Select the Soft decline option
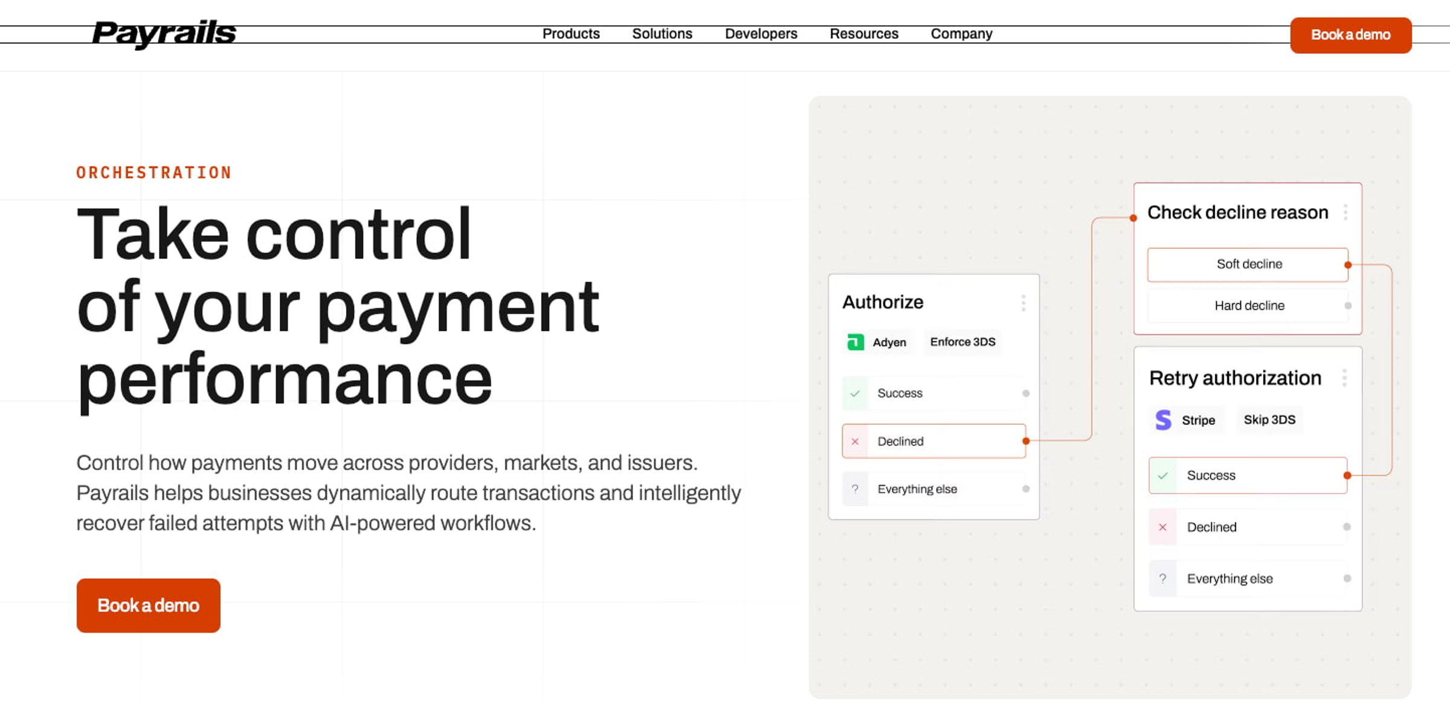1450x722 pixels. point(1248,265)
